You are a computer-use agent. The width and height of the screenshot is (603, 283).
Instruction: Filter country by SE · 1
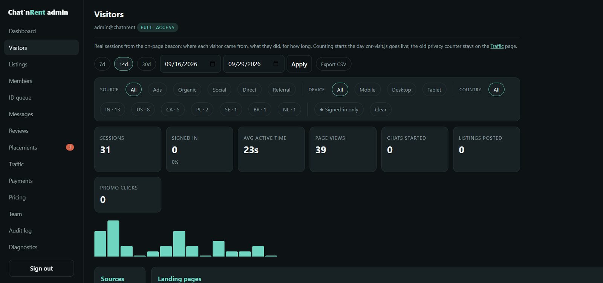tap(231, 109)
